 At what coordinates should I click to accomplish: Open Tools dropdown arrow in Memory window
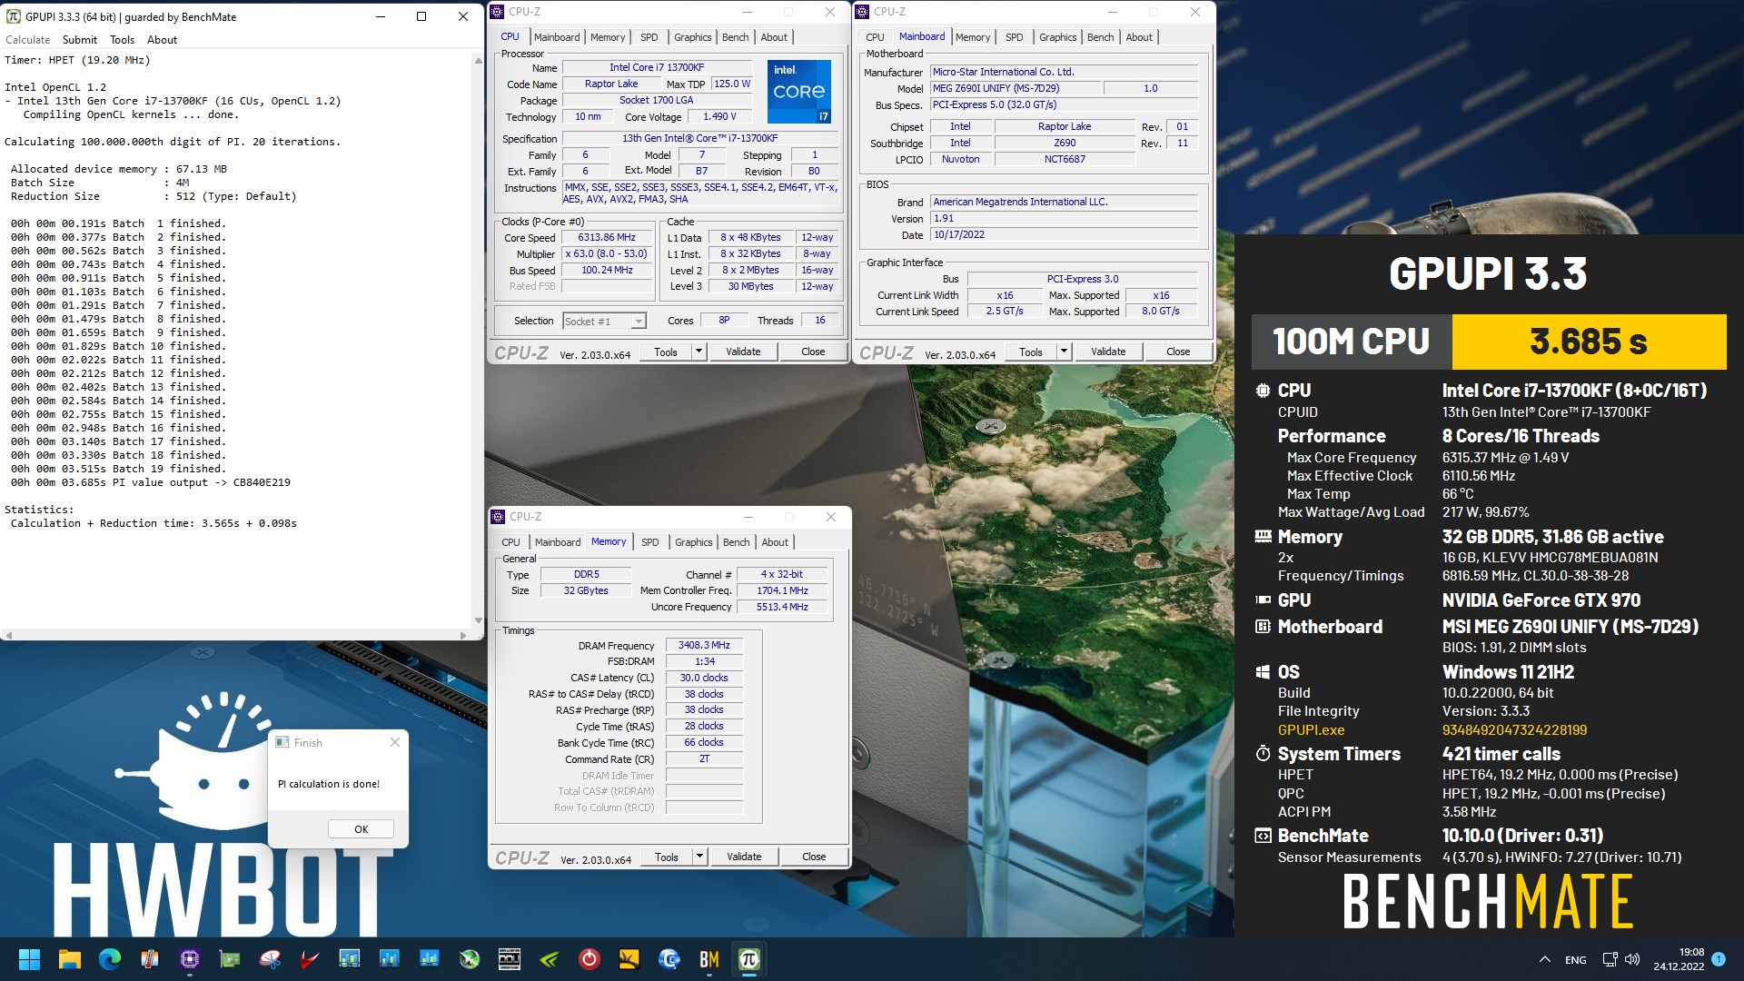(x=699, y=857)
